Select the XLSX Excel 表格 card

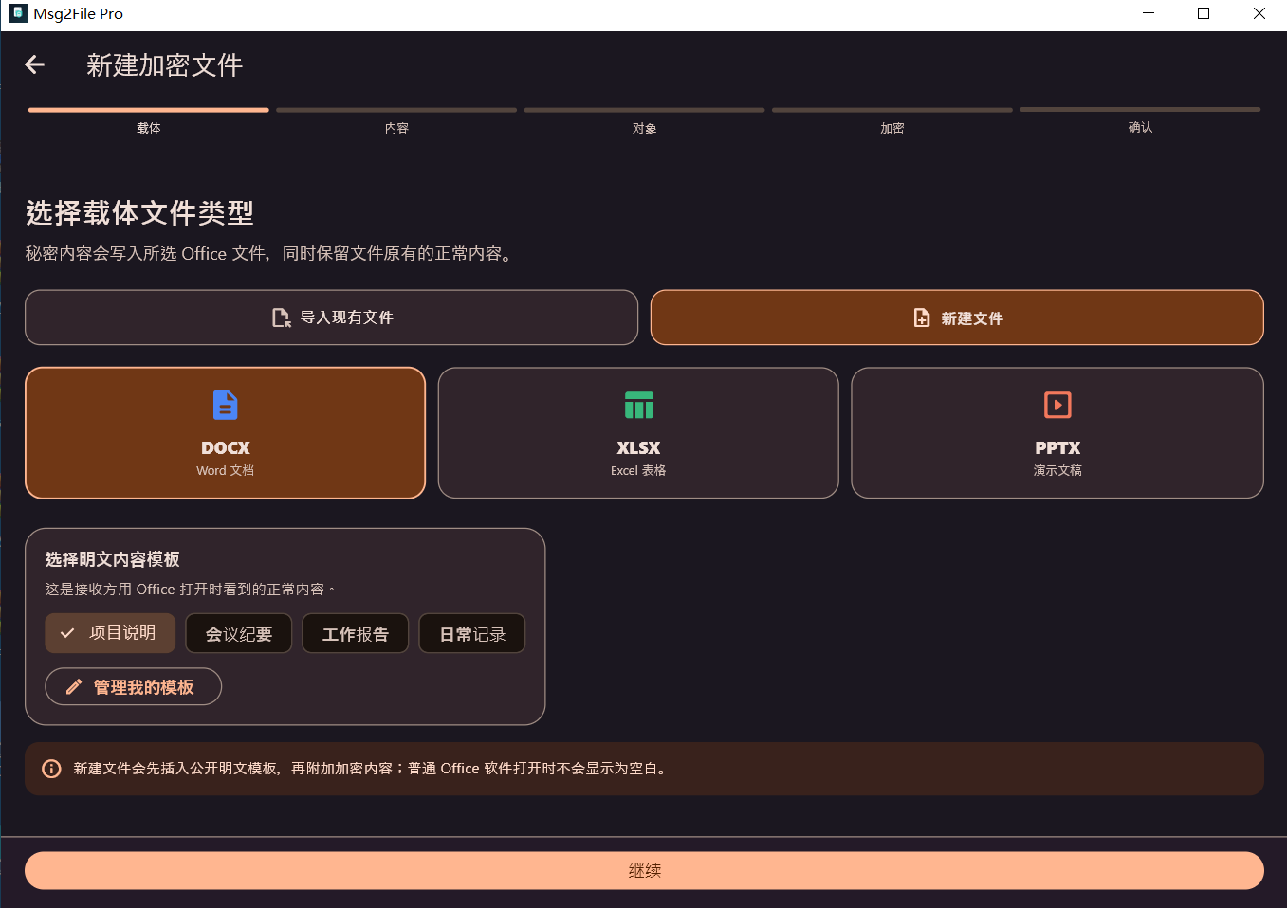[638, 433]
